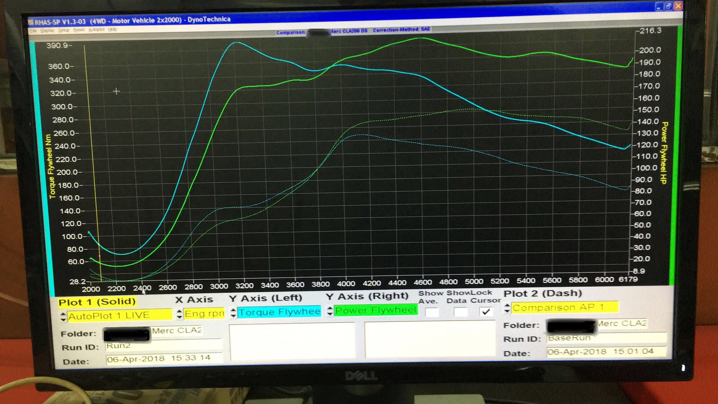Click the Correction-Method: SAE text
Viewport: 718px width, 404px height.
401,30
